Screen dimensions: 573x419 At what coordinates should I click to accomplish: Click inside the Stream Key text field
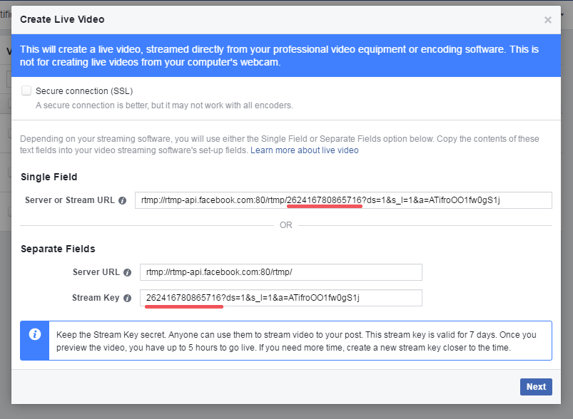[x=280, y=298]
